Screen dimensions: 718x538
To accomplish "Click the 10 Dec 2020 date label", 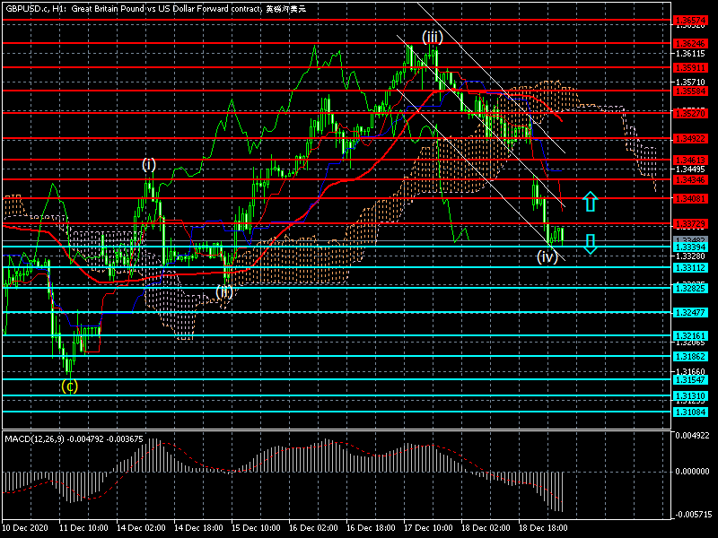I will (x=26, y=530).
